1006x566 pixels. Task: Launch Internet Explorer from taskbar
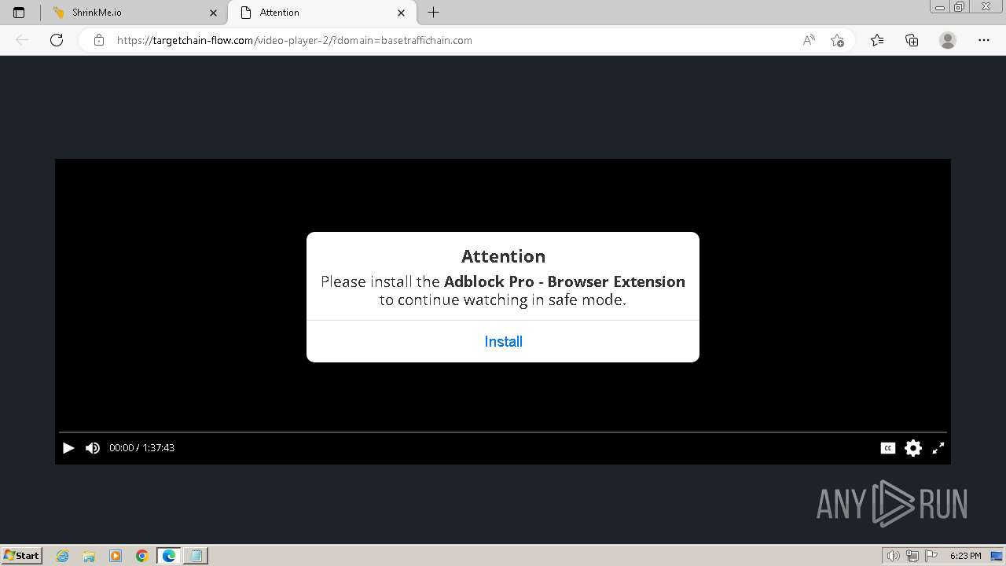(63, 556)
